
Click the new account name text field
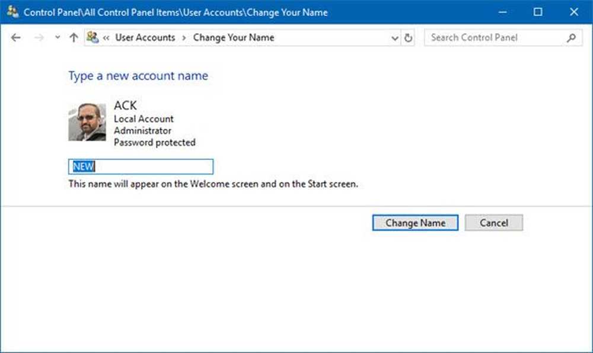pyautogui.click(x=141, y=166)
